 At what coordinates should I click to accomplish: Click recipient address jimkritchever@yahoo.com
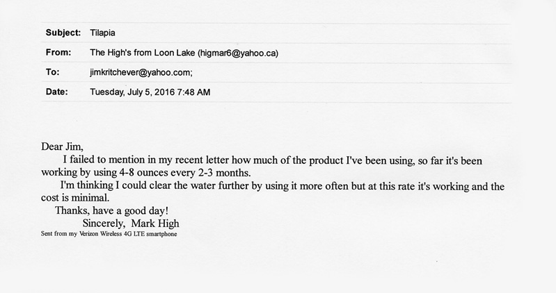pos(140,72)
